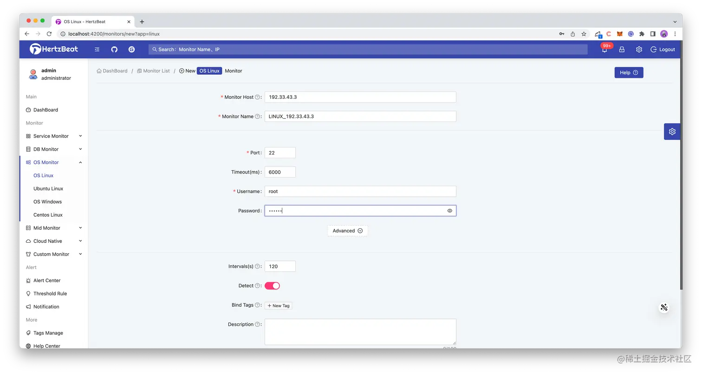Click the floating magic wand button
This screenshot has width=702, height=374.
point(664,307)
